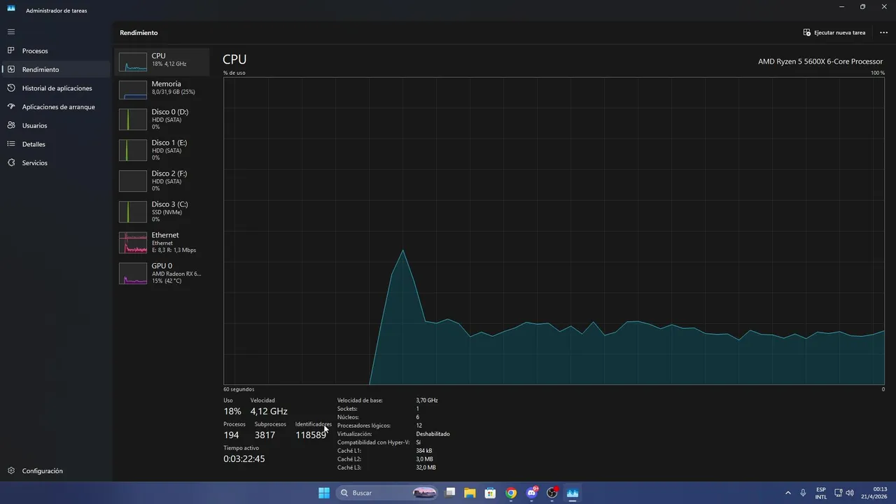This screenshot has width=896, height=504.
Task: Click the 4,12 GHz Velocidad value
Action: 269,411
